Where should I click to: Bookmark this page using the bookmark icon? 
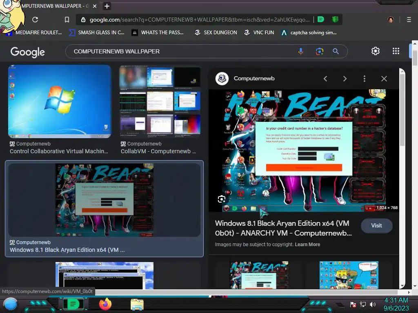tap(67, 20)
